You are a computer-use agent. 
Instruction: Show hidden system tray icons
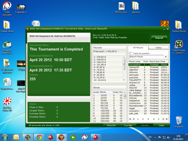[x=155, y=138]
